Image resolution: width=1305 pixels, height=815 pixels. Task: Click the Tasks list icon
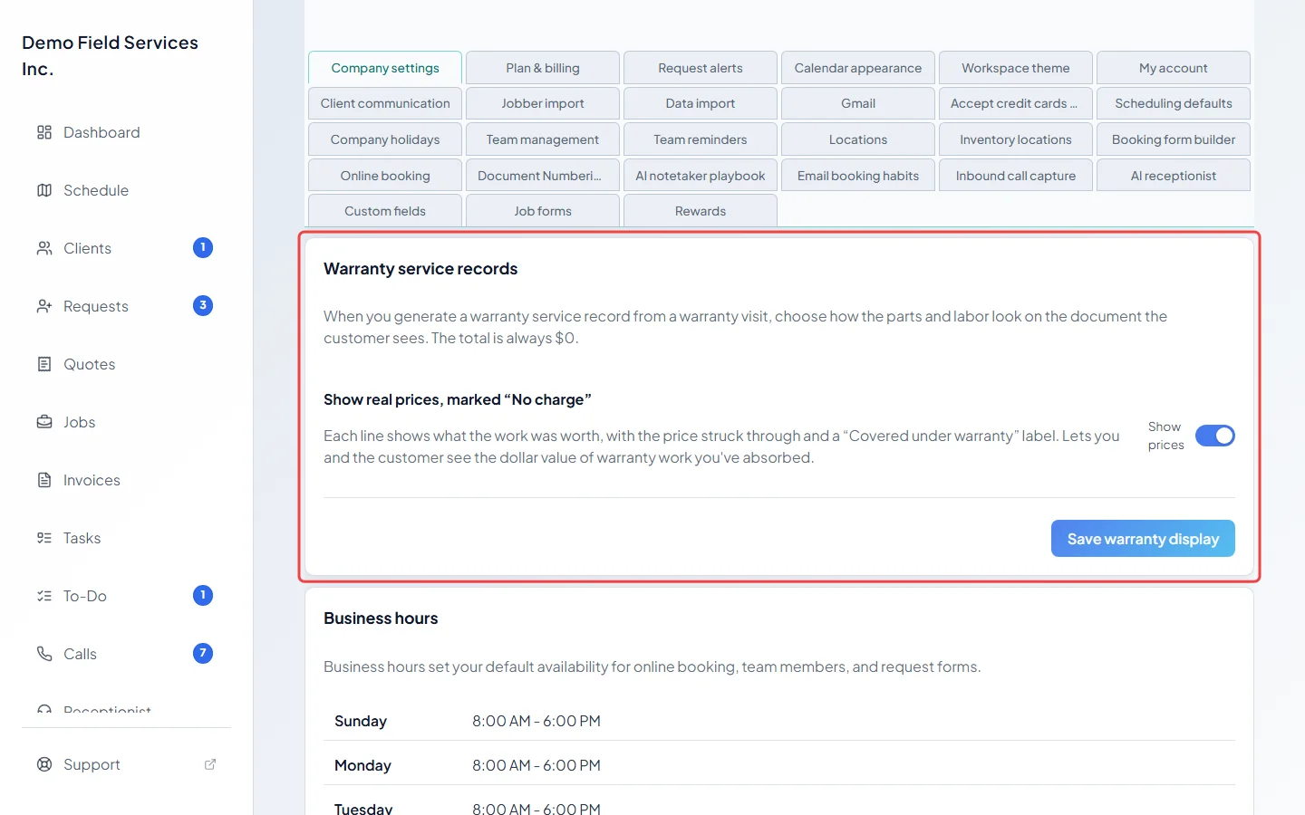44,538
